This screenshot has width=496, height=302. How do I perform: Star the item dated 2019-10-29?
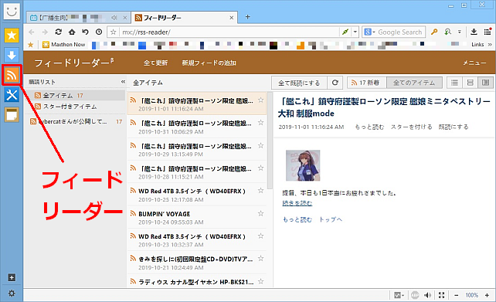point(260,145)
